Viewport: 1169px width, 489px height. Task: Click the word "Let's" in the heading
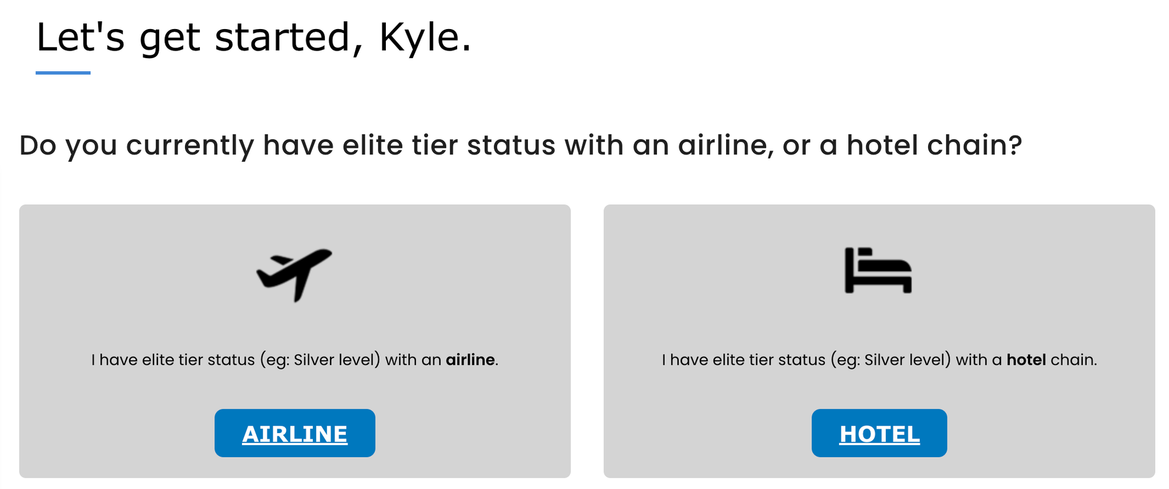[80, 38]
